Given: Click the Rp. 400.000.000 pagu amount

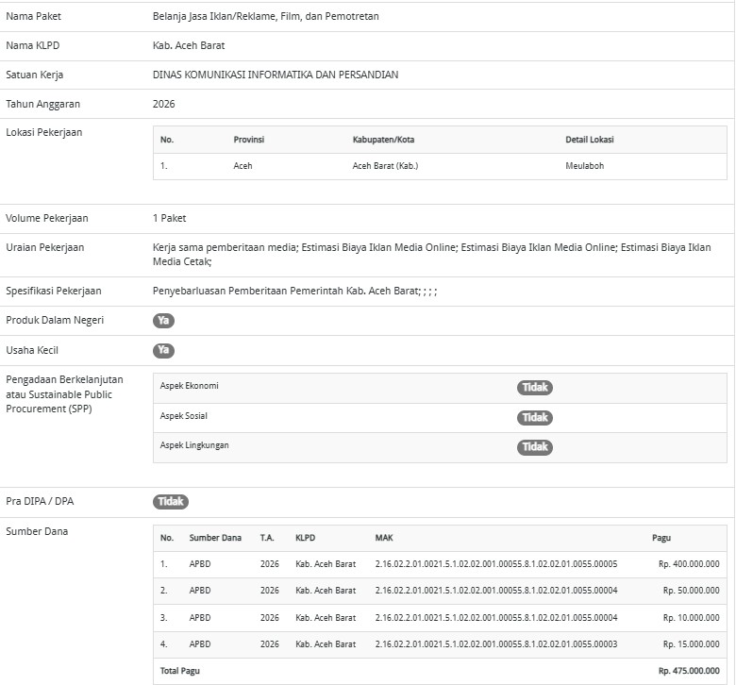Looking at the screenshot, I should pyautogui.click(x=689, y=564).
